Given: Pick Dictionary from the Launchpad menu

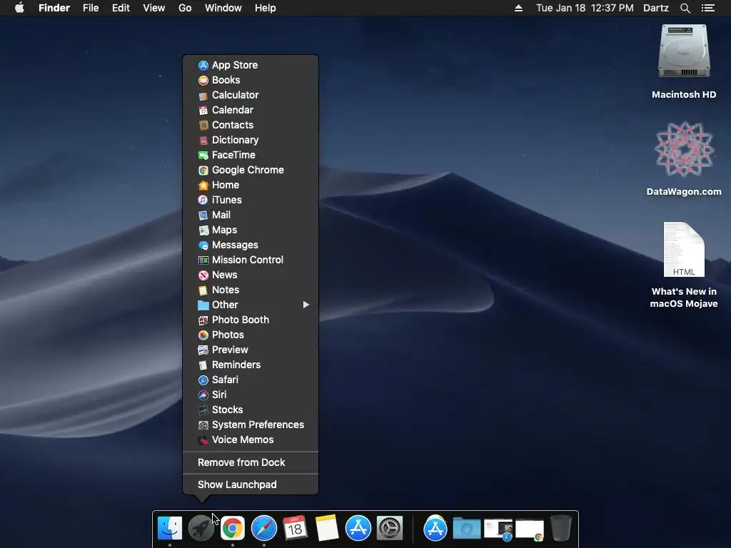Looking at the screenshot, I should pos(251,140).
